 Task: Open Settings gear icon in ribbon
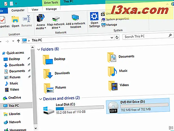(x=94, y=16)
